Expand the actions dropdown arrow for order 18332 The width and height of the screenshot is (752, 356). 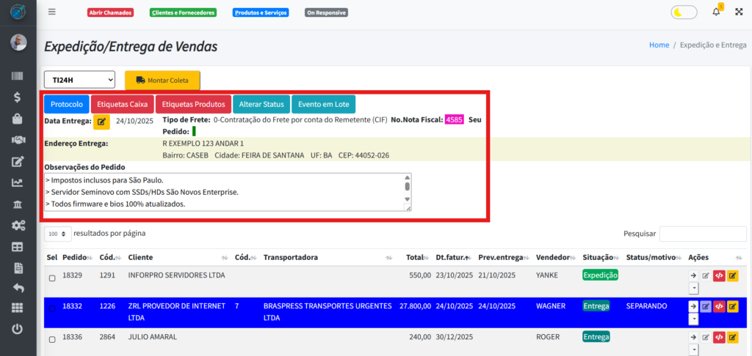(x=693, y=319)
